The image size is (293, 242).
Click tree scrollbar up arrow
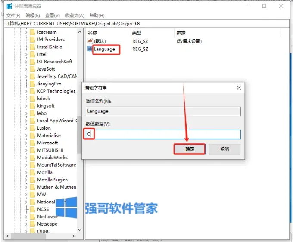[80, 32]
